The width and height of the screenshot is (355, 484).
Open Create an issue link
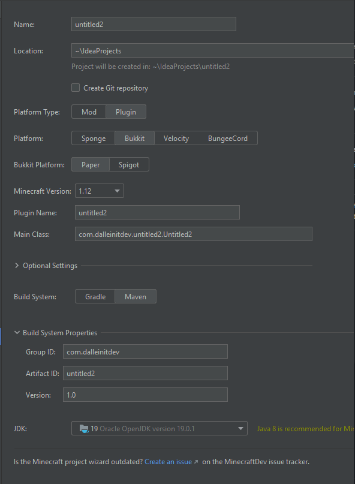pyautogui.click(x=169, y=462)
